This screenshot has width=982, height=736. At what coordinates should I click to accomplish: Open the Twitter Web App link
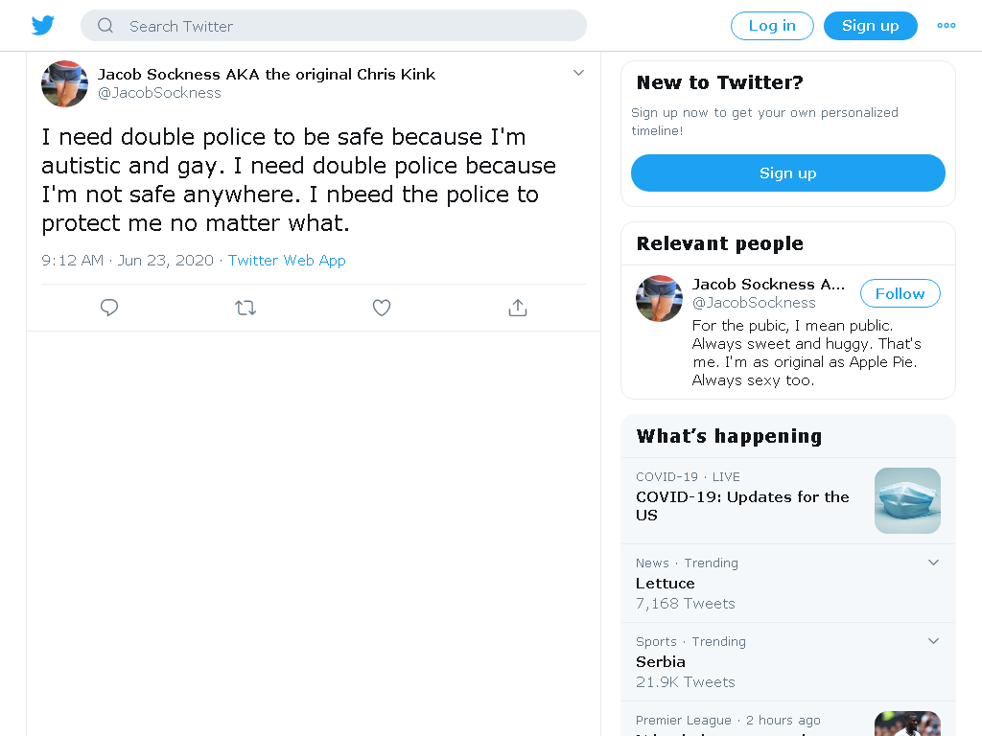click(x=287, y=261)
